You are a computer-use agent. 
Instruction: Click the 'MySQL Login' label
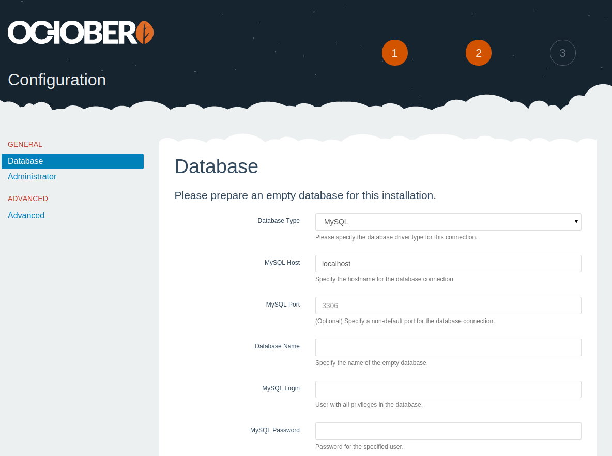point(281,388)
